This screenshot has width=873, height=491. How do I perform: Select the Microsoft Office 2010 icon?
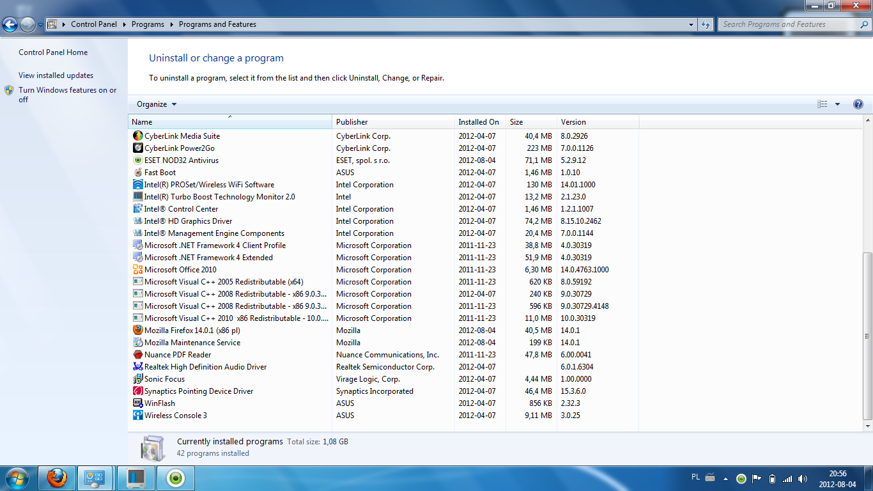click(137, 270)
